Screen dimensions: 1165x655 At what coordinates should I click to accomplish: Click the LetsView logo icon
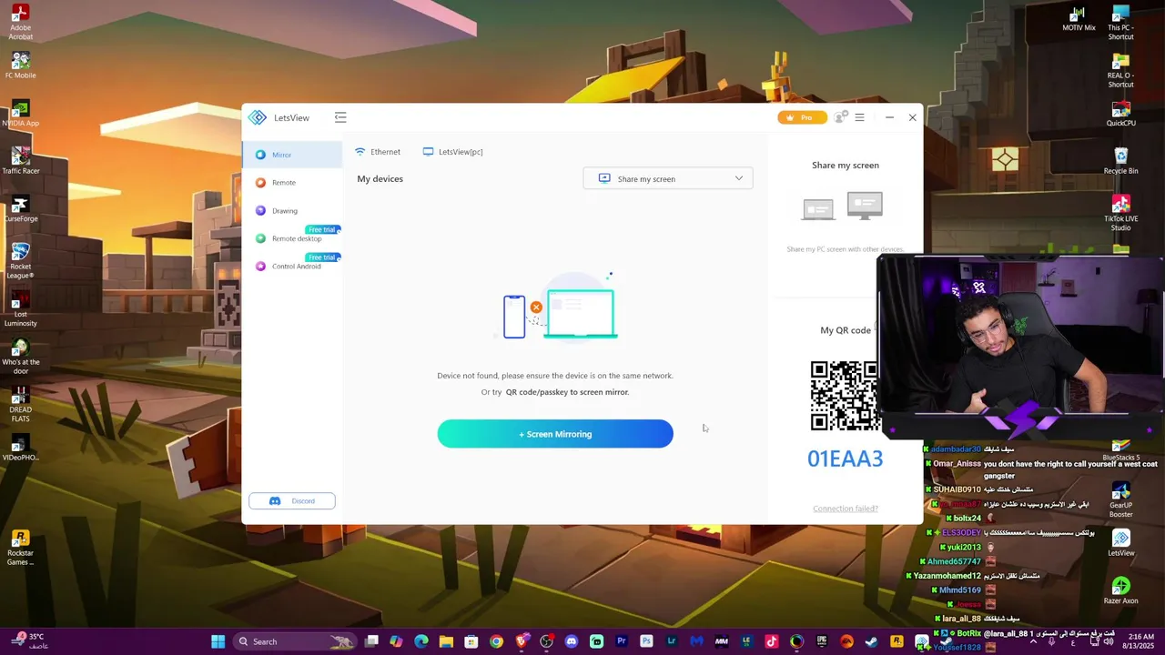point(258,117)
